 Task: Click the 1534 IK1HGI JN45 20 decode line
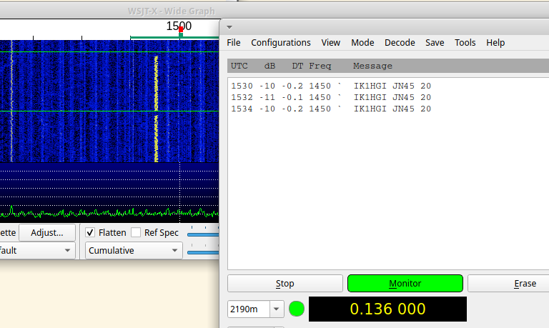pyautogui.click(x=331, y=109)
